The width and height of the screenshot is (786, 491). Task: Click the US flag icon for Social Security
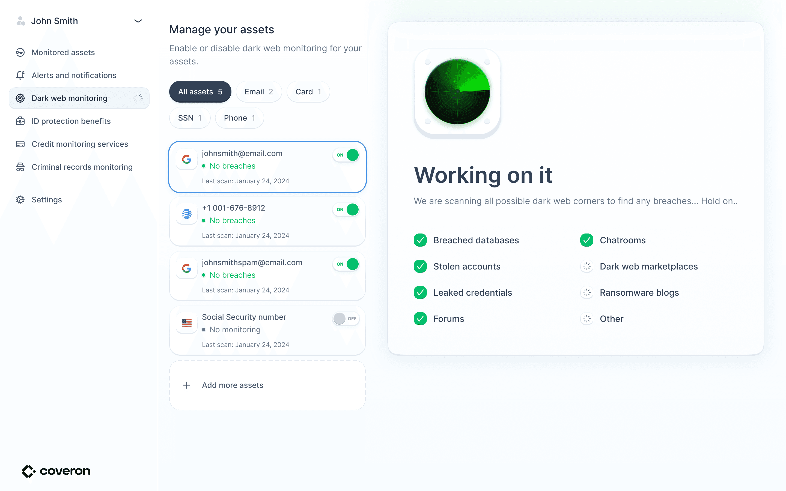coord(186,323)
